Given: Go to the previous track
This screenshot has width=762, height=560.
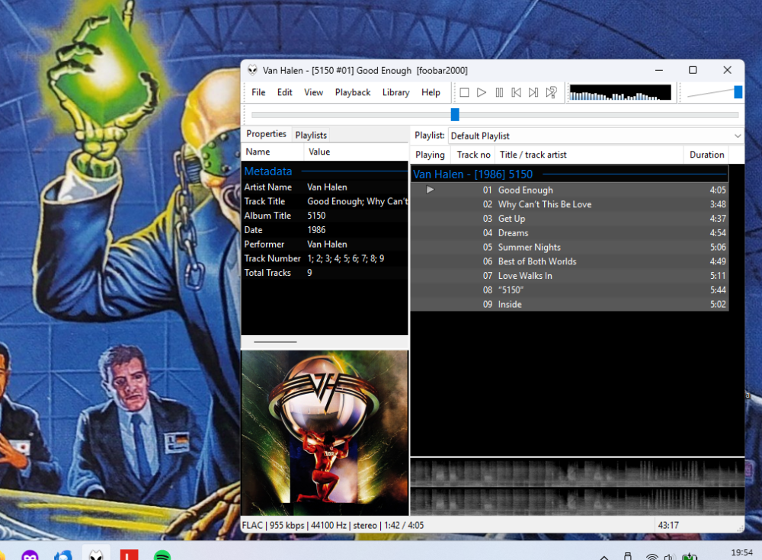Looking at the screenshot, I should point(516,92).
